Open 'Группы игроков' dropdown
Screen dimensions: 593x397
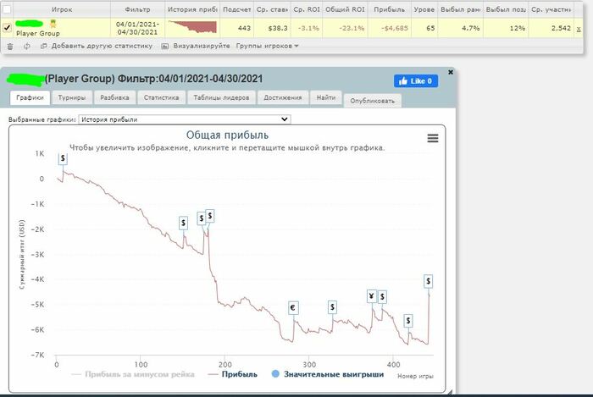click(x=267, y=46)
